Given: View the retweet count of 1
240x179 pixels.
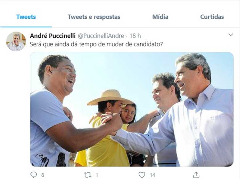Looking at the screenshot, I should click(x=97, y=175).
